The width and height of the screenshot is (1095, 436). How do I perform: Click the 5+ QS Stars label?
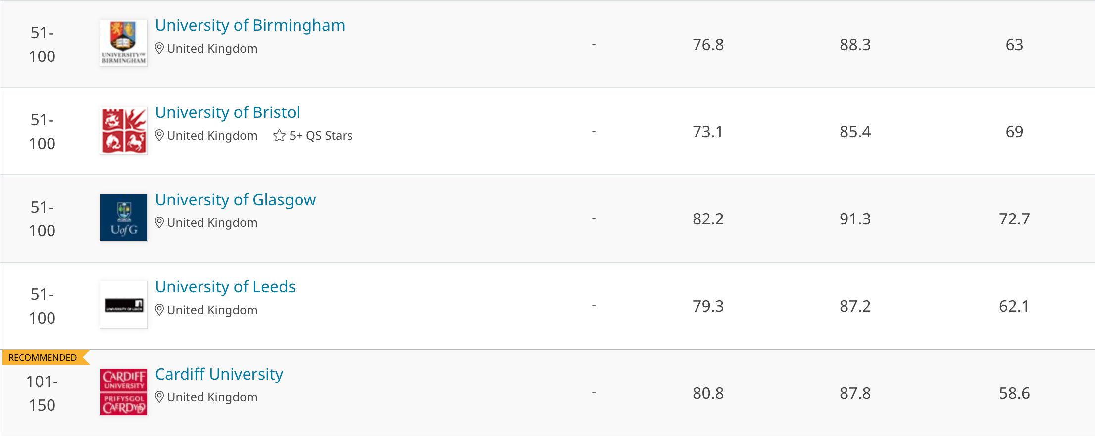321,136
